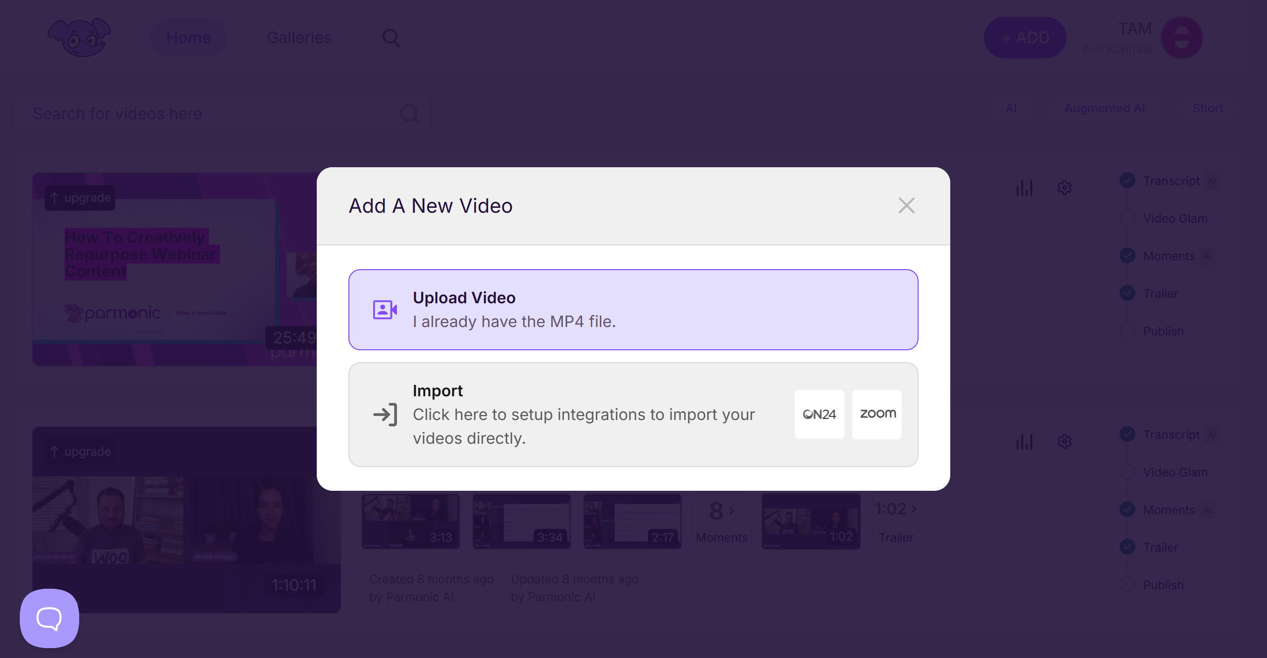Close the Add A New Video dialog
This screenshot has height=658, width=1267.
[906, 205]
